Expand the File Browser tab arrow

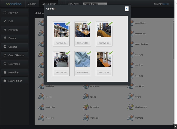click(61, 4)
